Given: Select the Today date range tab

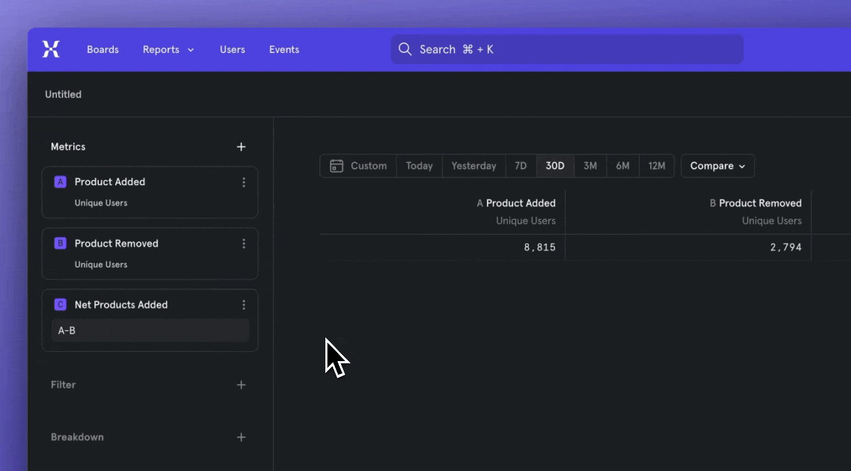Looking at the screenshot, I should 419,166.
